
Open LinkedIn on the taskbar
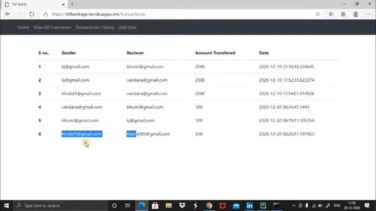(249, 206)
